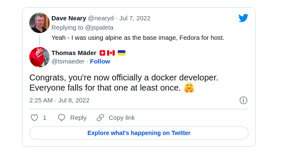
Task: Click the Canadian flag emoji
Action: 111,53
